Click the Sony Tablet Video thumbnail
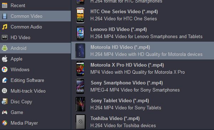Image resolution: width=214 pixels, height=130 pixels. click(80, 104)
